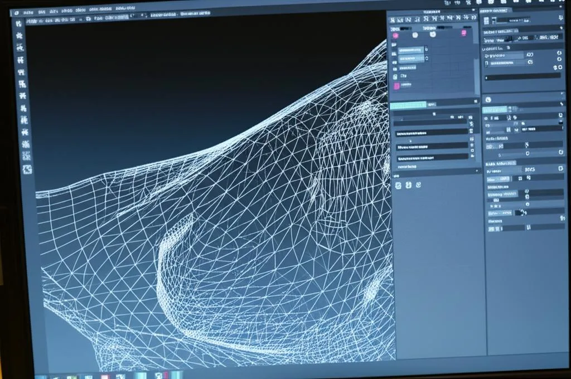Viewport: 571px width, 379px height.
Task: Expand the small arrow at the middle panel's top-right
Action: coord(473,11)
